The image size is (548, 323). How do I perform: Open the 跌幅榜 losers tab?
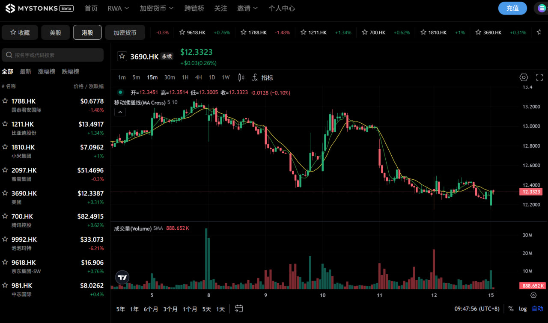coord(70,71)
